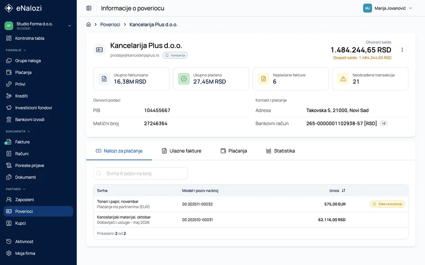Click reference number 00 202510-00031
The height and width of the screenshot is (265, 425).
point(197,220)
